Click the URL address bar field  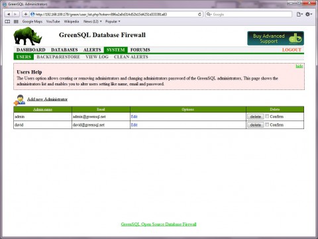[x=116, y=15]
